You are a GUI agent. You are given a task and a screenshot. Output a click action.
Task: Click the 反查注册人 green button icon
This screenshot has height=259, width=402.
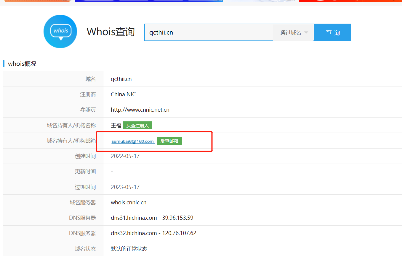[137, 125]
